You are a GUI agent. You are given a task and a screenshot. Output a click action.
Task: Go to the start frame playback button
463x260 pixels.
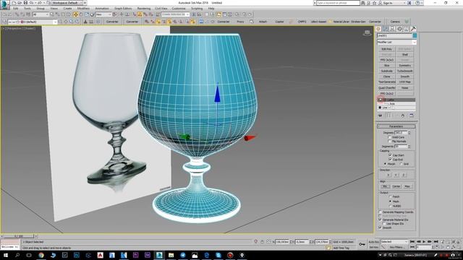[x=412, y=242]
